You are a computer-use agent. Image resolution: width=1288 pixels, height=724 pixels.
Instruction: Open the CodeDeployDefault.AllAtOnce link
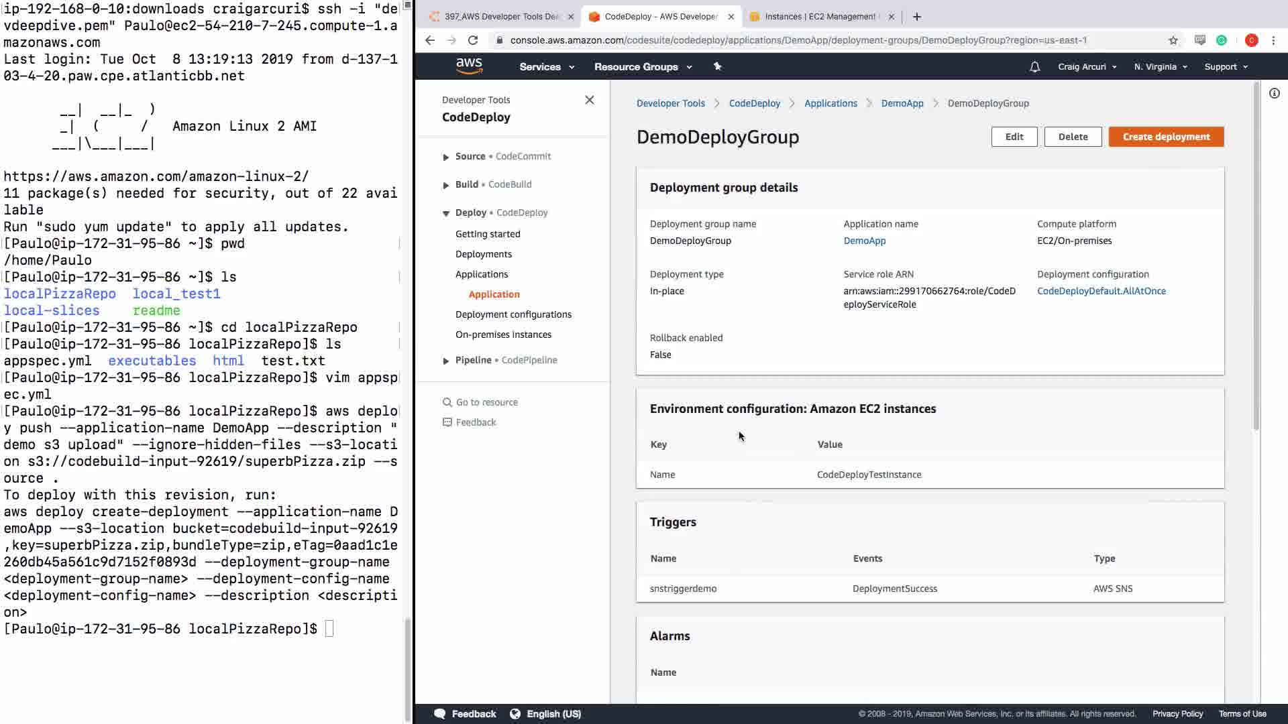pyautogui.click(x=1101, y=291)
